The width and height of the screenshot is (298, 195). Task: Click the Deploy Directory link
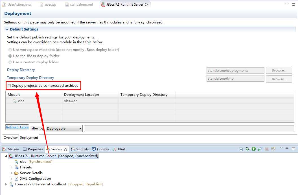[x=21, y=70]
